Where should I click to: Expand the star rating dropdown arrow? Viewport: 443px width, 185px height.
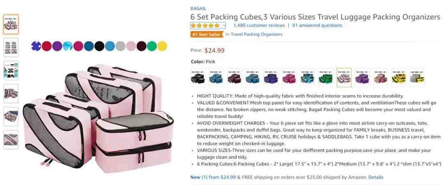pos(224,25)
